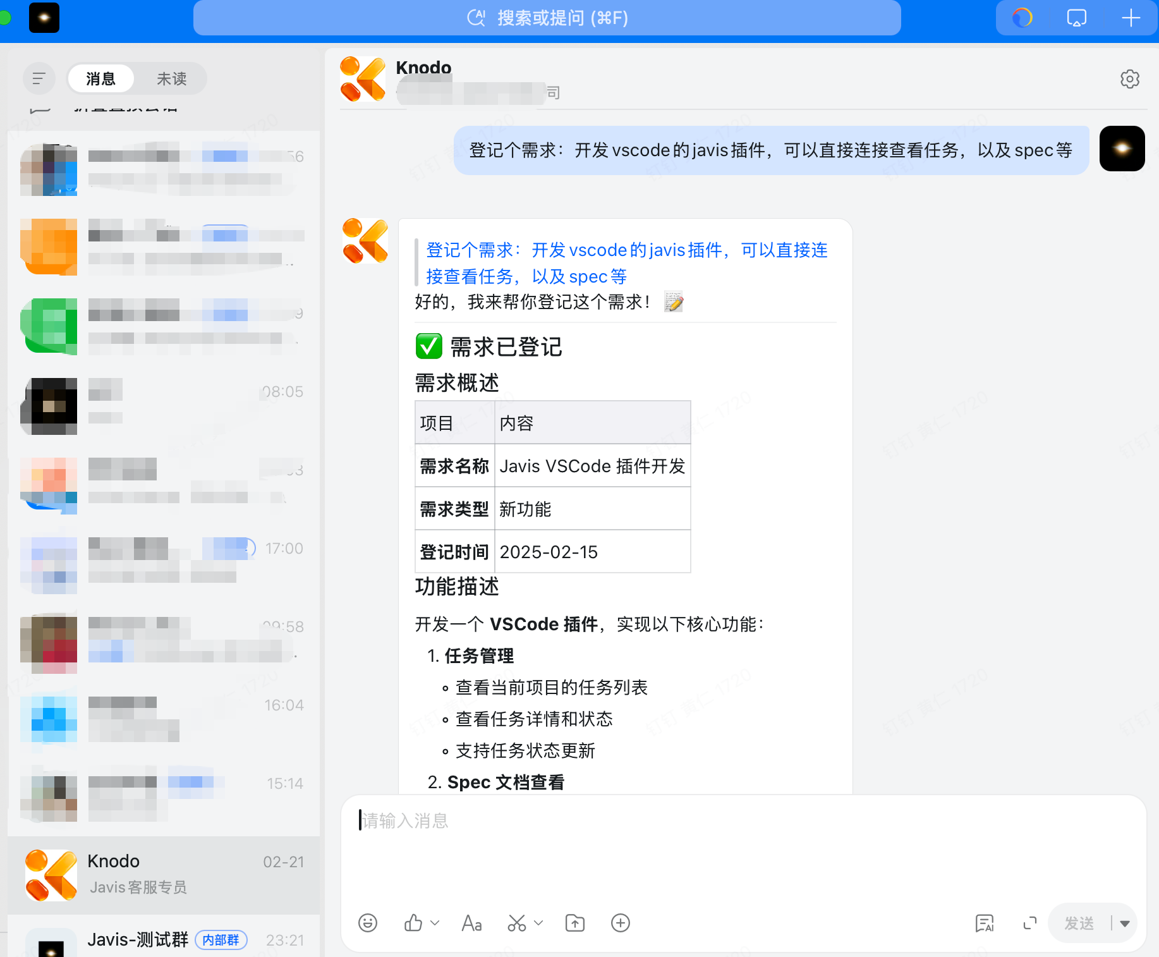Click the 发送 send button
Screen dimensions: 1159x957
click(1079, 923)
